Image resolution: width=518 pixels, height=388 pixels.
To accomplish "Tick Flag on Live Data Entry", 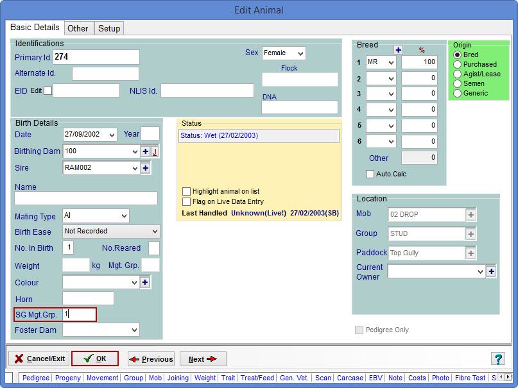I will tap(187, 201).
